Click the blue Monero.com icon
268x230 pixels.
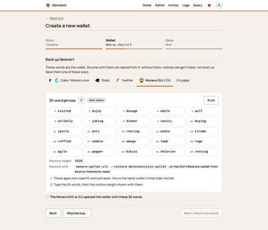[56, 80]
